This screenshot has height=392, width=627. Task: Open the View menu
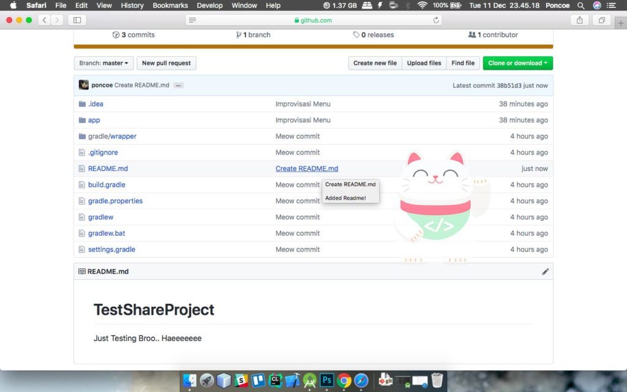(104, 5)
